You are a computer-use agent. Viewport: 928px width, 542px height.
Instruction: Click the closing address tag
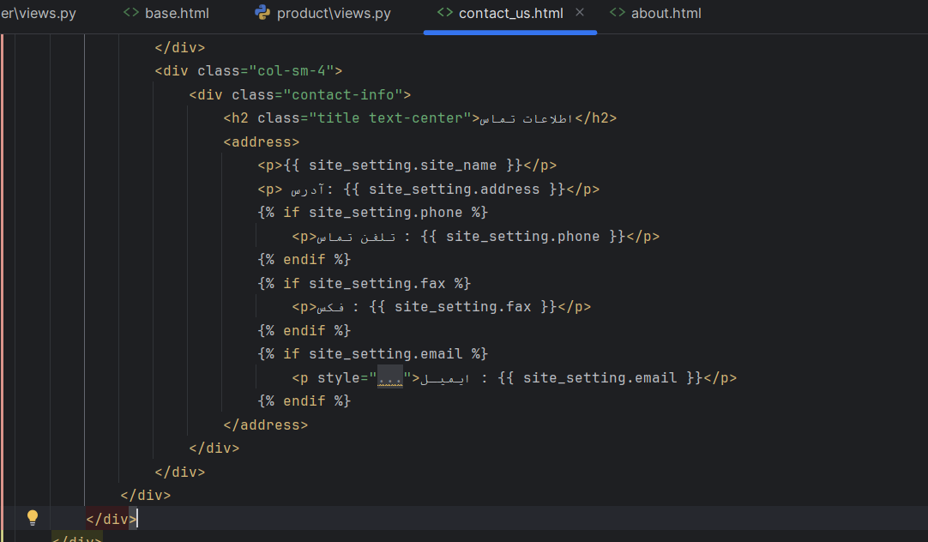pyautogui.click(x=265, y=425)
